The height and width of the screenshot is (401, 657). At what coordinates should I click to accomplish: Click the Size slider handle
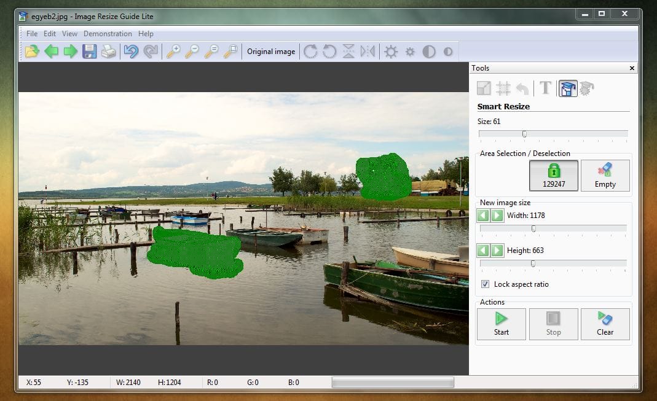524,134
